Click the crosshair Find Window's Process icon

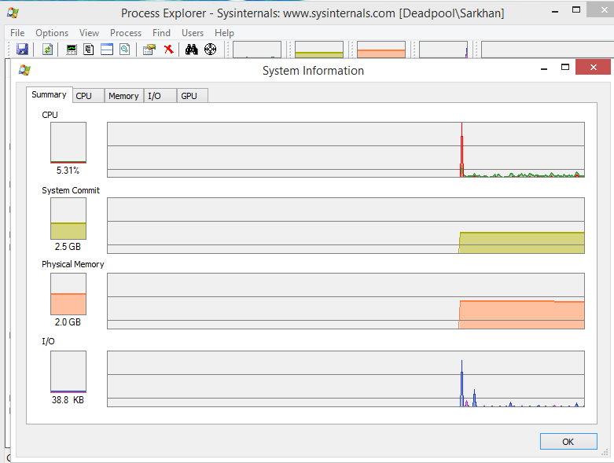tap(210, 50)
